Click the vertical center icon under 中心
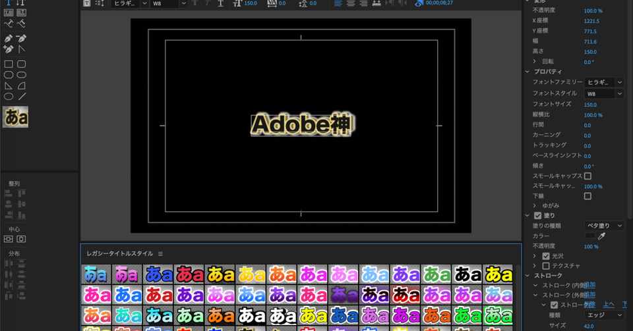Screen dimensions: 633x331 [9, 239]
